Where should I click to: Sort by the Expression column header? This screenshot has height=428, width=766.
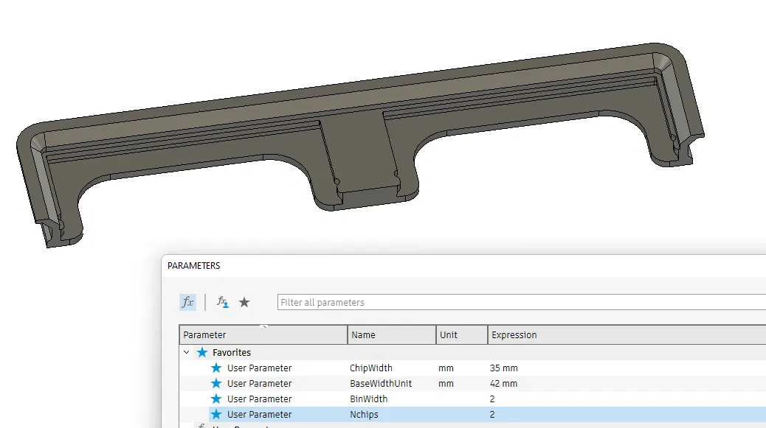(x=627, y=335)
